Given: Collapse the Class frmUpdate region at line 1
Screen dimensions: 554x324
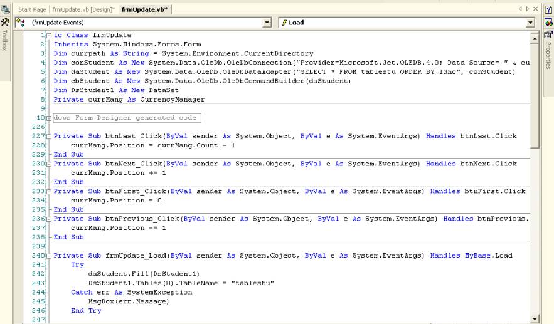Looking at the screenshot, I should click(x=49, y=35).
